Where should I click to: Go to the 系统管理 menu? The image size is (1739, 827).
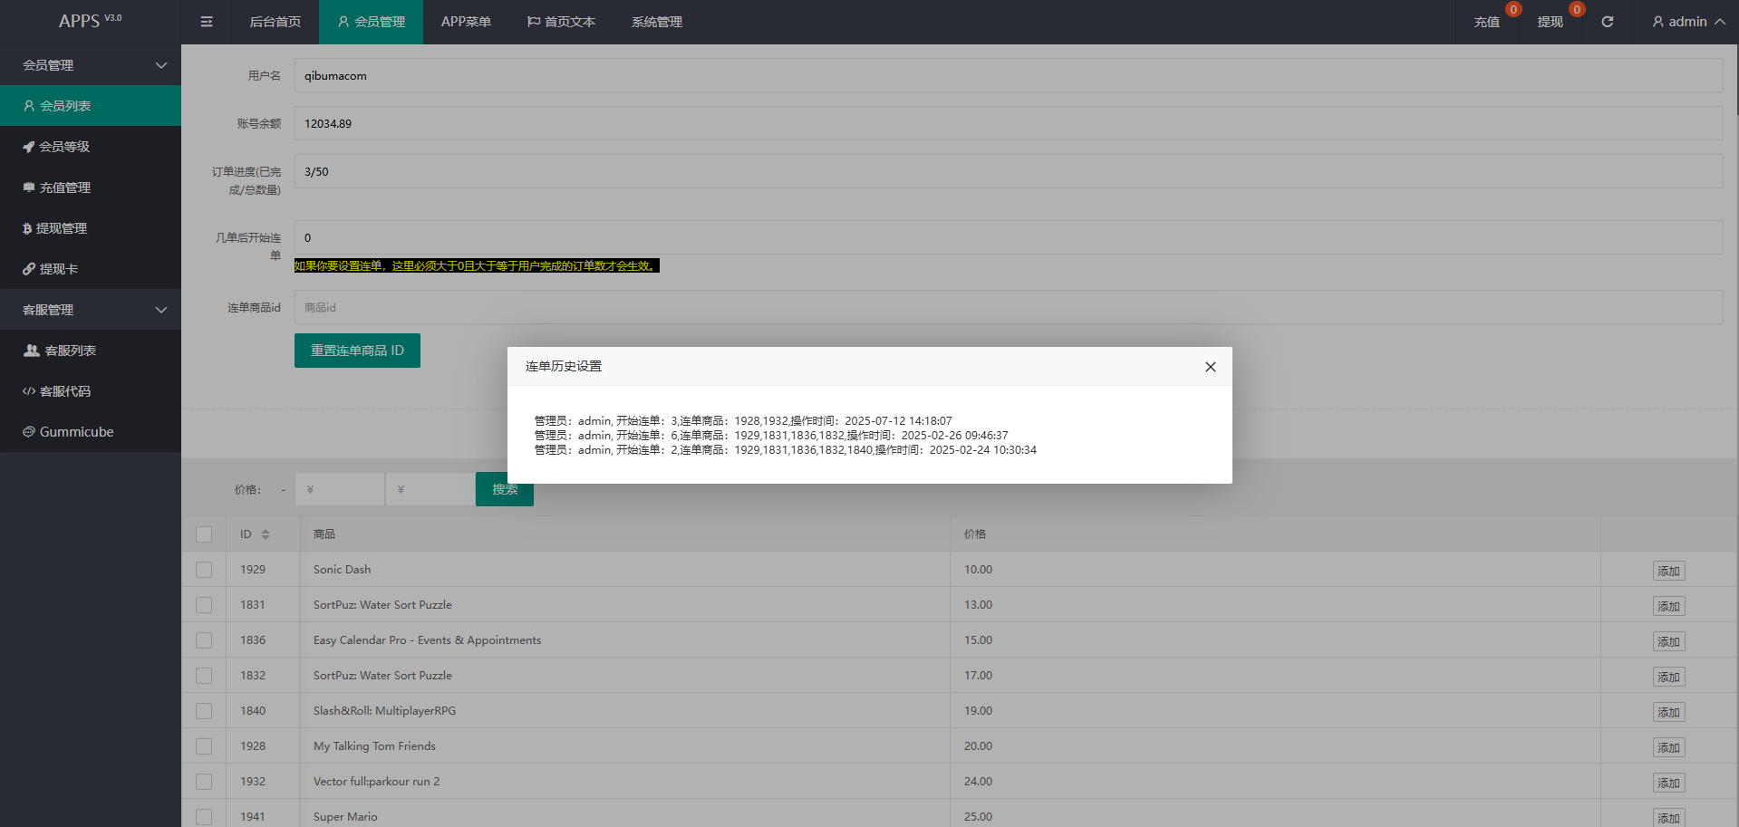pyautogui.click(x=657, y=22)
